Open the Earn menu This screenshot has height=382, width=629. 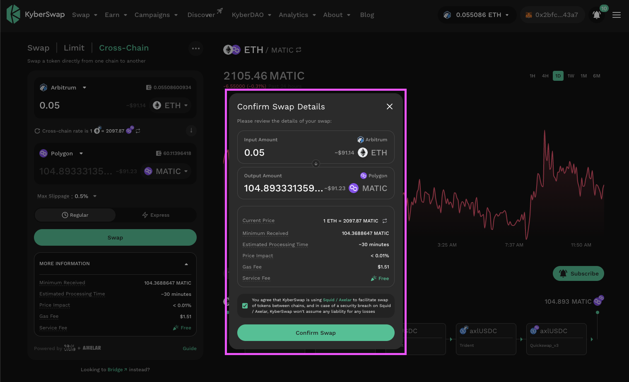click(116, 15)
